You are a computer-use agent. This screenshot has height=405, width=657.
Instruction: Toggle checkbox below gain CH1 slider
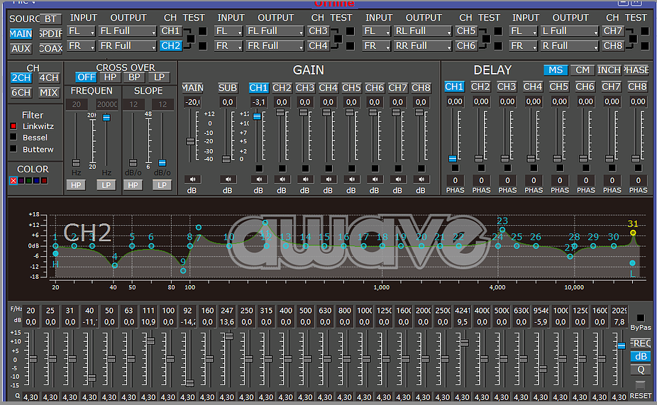click(x=259, y=168)
